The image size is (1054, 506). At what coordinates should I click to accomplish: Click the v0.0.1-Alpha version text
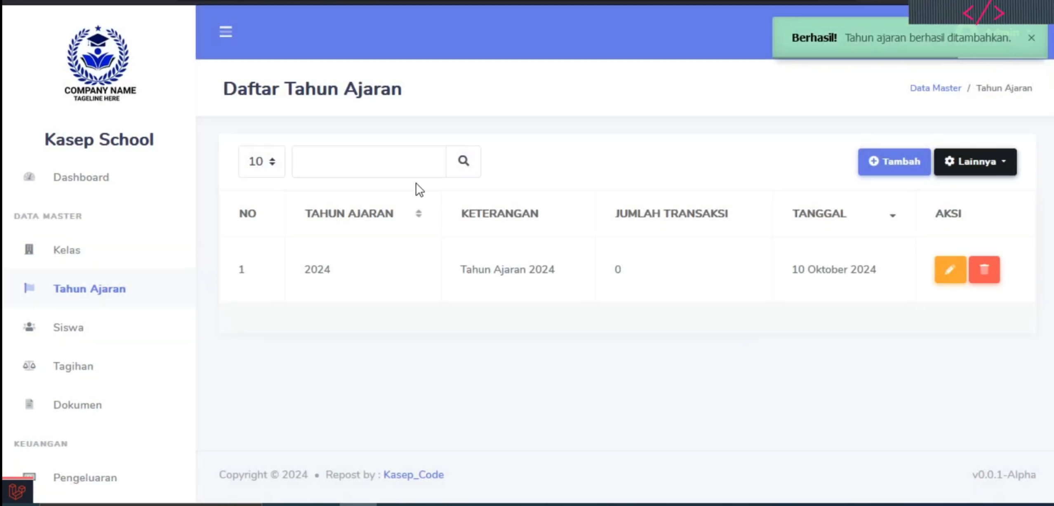[x=1004, y=475]
